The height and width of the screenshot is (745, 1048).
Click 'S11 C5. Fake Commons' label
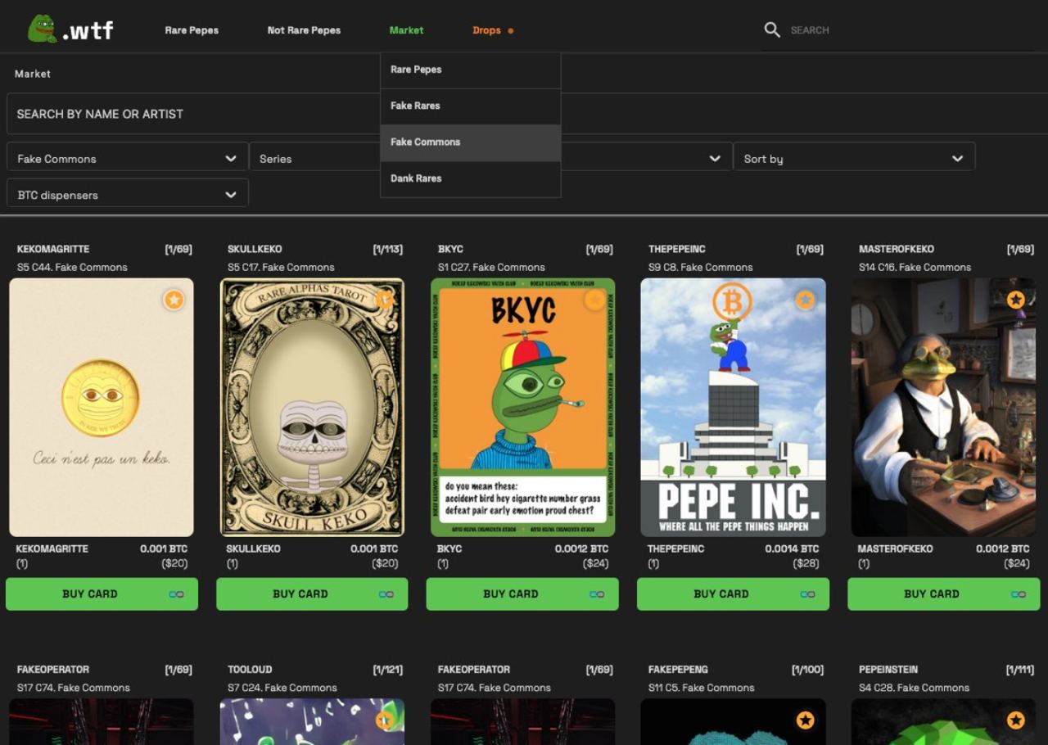[x=701, y=688]
